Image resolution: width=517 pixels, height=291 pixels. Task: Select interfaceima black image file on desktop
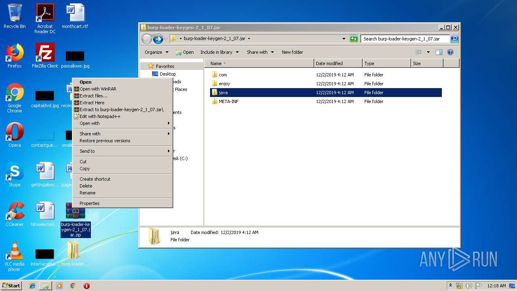pyautogui.click(x=45, y=257)
